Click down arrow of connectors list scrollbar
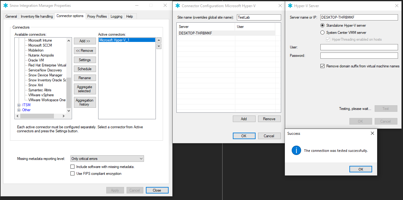The height and width of the screenshot is (200, 403). 69,111
